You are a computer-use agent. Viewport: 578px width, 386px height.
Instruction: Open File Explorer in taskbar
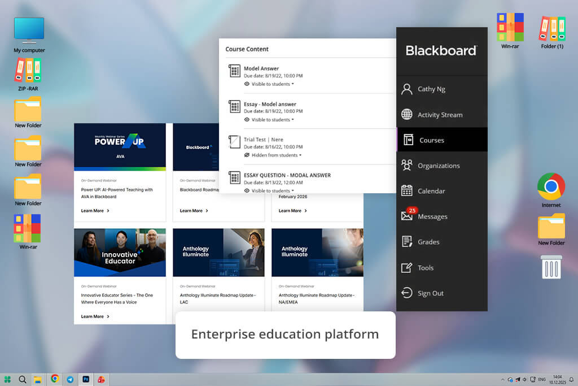37,379
